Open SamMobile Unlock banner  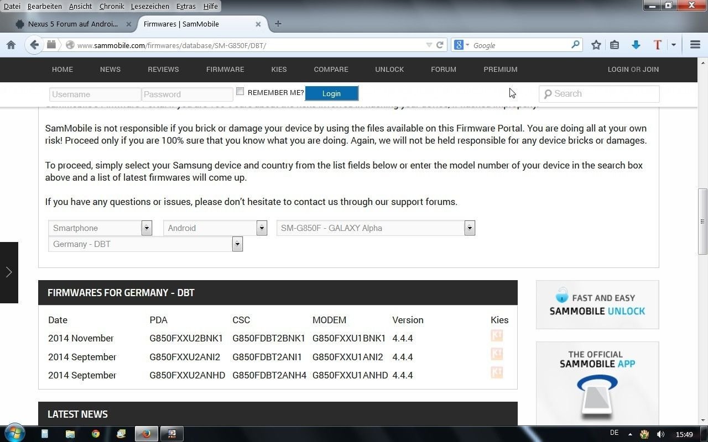click(597, 304)
